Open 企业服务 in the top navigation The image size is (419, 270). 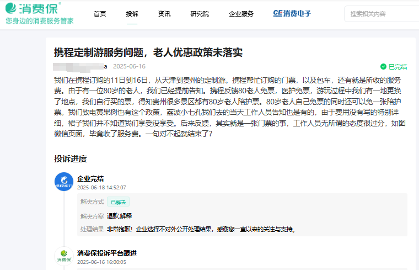[241, 14]
